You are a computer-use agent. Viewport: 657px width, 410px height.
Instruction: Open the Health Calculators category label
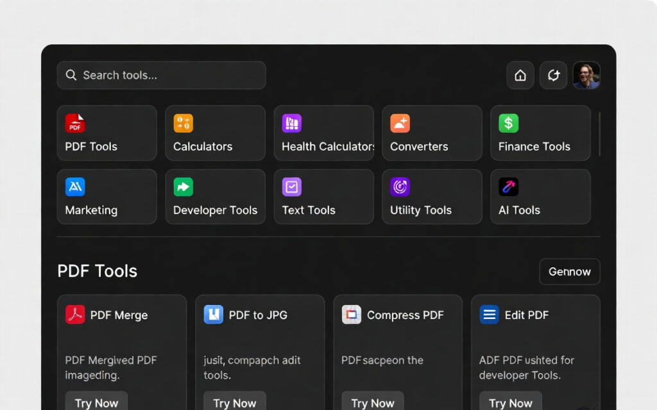tap(328, 147)
